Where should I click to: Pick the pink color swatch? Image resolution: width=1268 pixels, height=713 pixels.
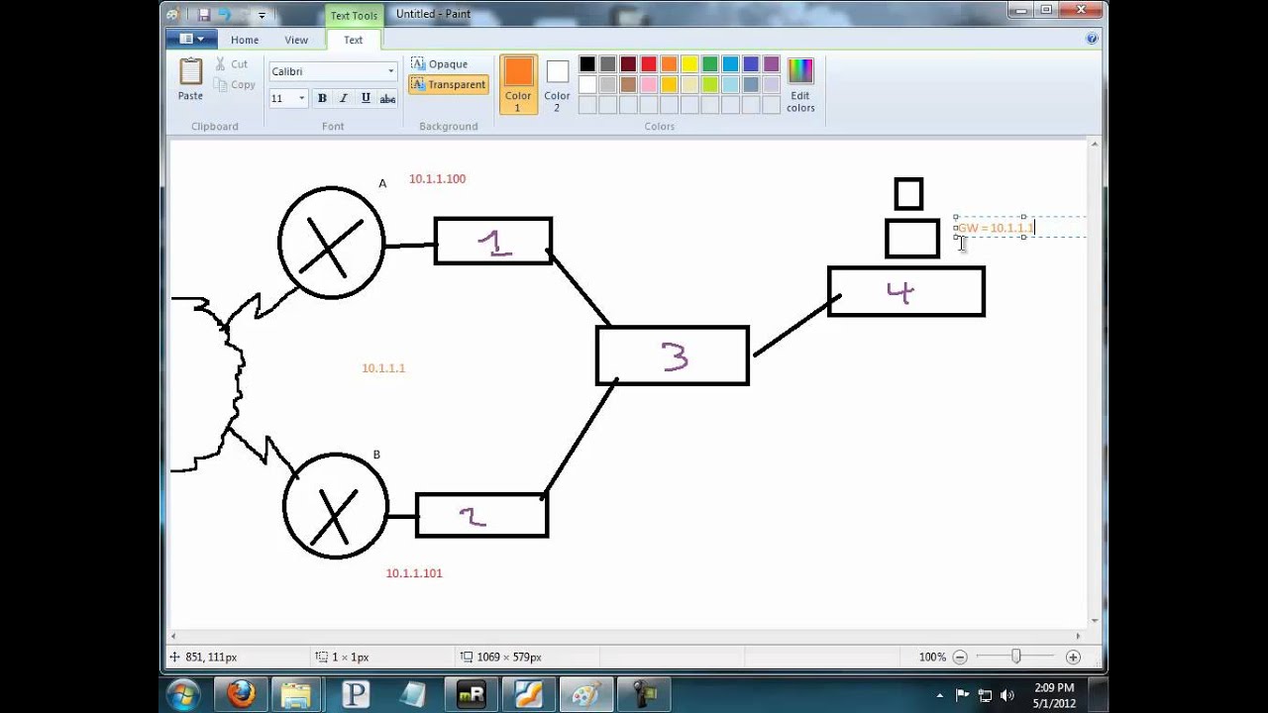(x=649, y=85)
